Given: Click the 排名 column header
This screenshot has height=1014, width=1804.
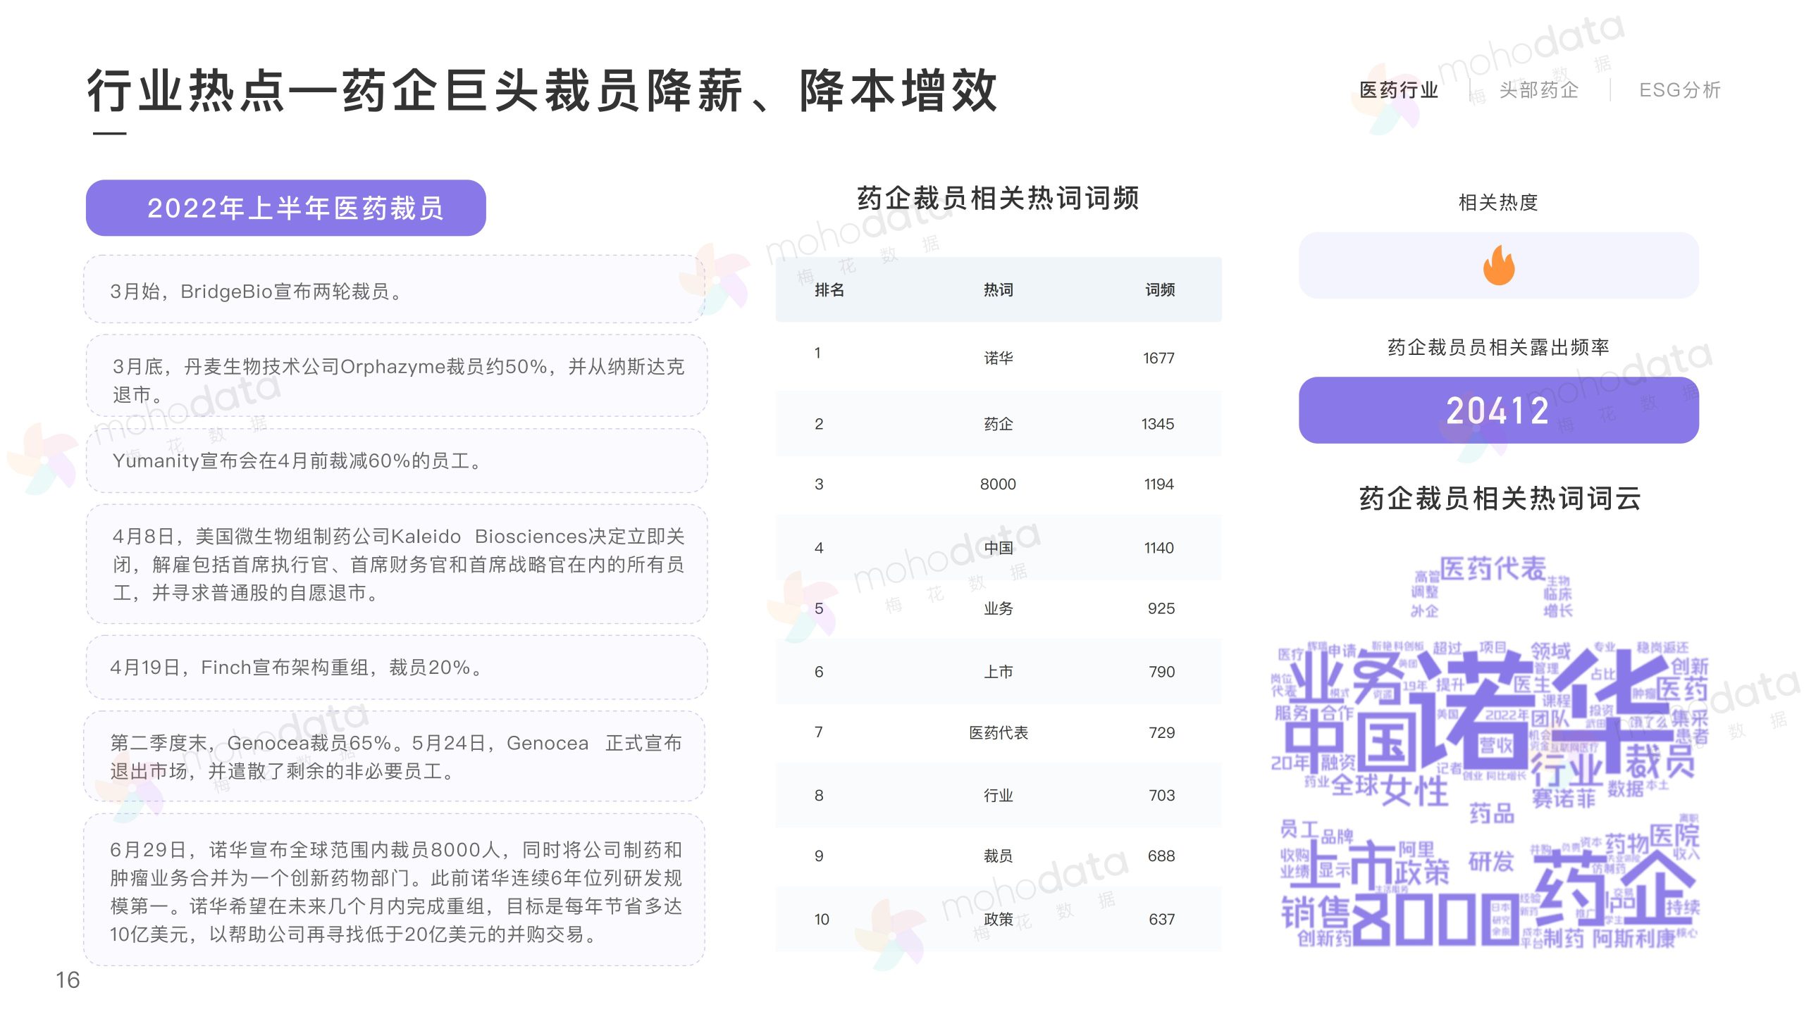Looking at the screenshot, I should pos(829,289).
